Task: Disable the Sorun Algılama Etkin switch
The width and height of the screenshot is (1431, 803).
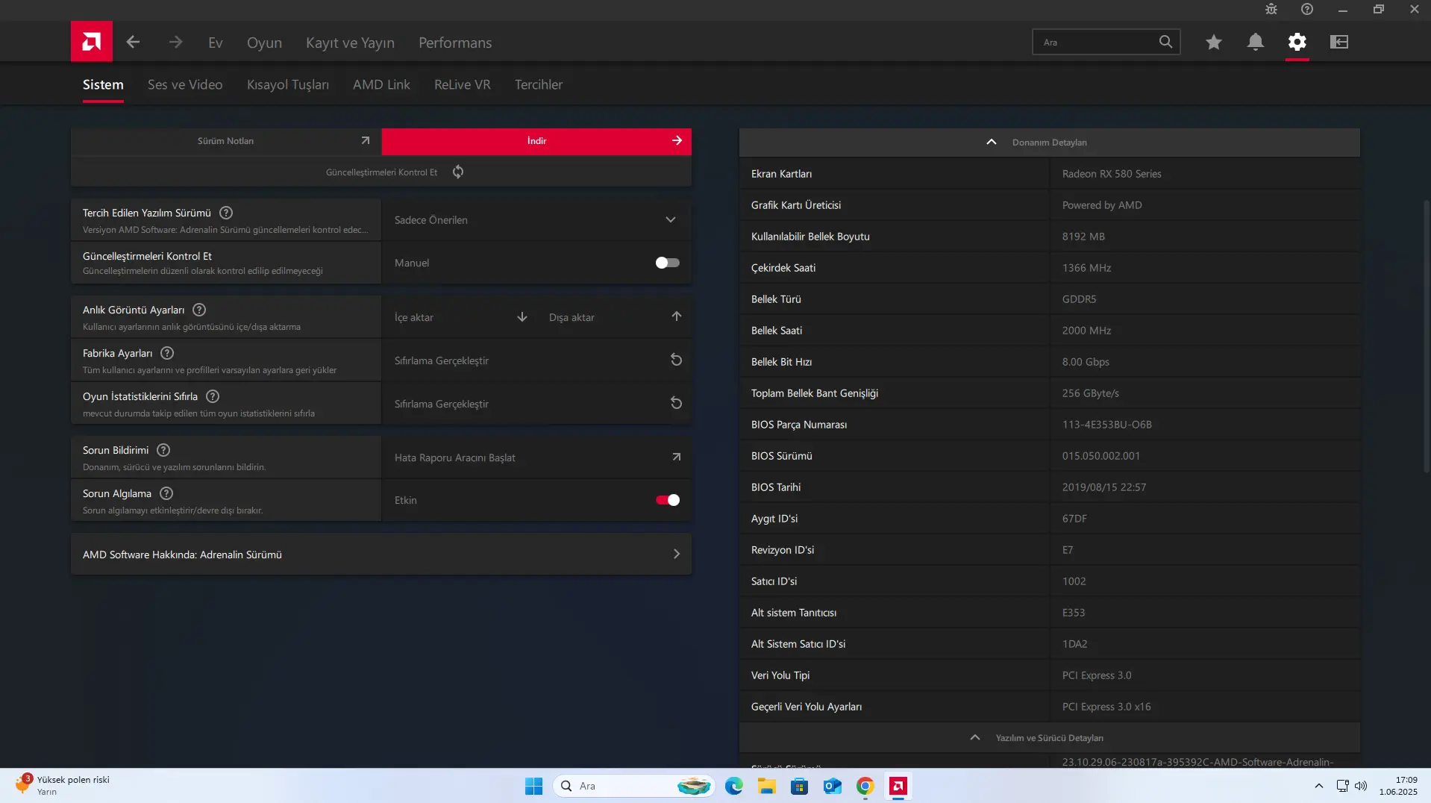Action: (667, 500)
